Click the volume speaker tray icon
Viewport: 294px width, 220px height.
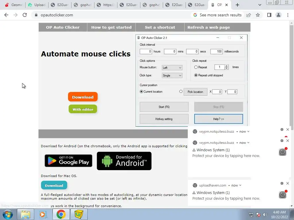pyautogui.click(x=265, y=215)
